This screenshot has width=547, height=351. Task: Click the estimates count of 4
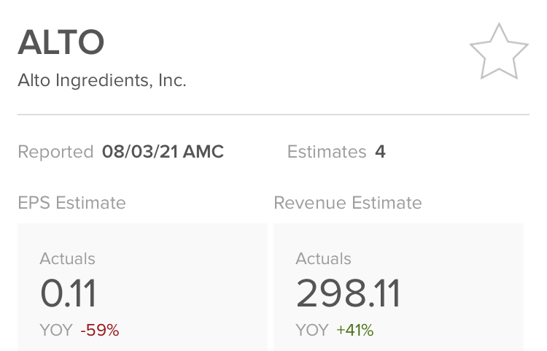point(380,152)
